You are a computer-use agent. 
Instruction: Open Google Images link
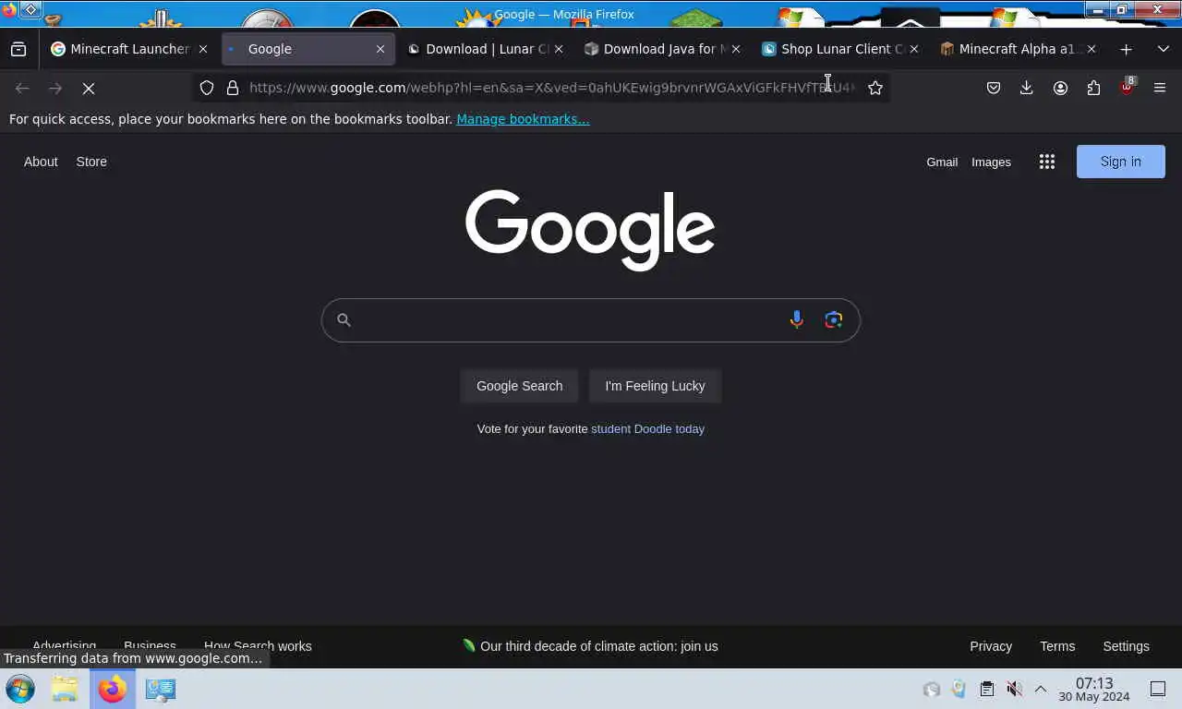pos(991,162)
